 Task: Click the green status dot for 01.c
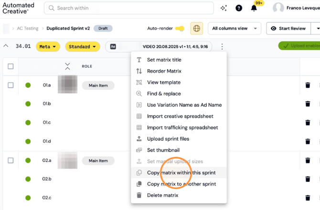28,123
